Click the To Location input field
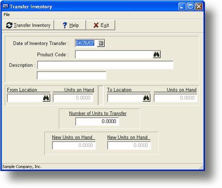Image resolution: width=222 pixels, height=188 pixels. [125, 98]
